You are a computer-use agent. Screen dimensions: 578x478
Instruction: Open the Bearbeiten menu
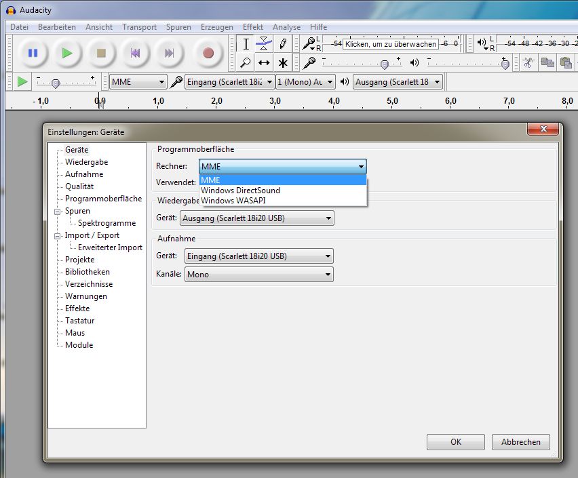click(57, 27)
